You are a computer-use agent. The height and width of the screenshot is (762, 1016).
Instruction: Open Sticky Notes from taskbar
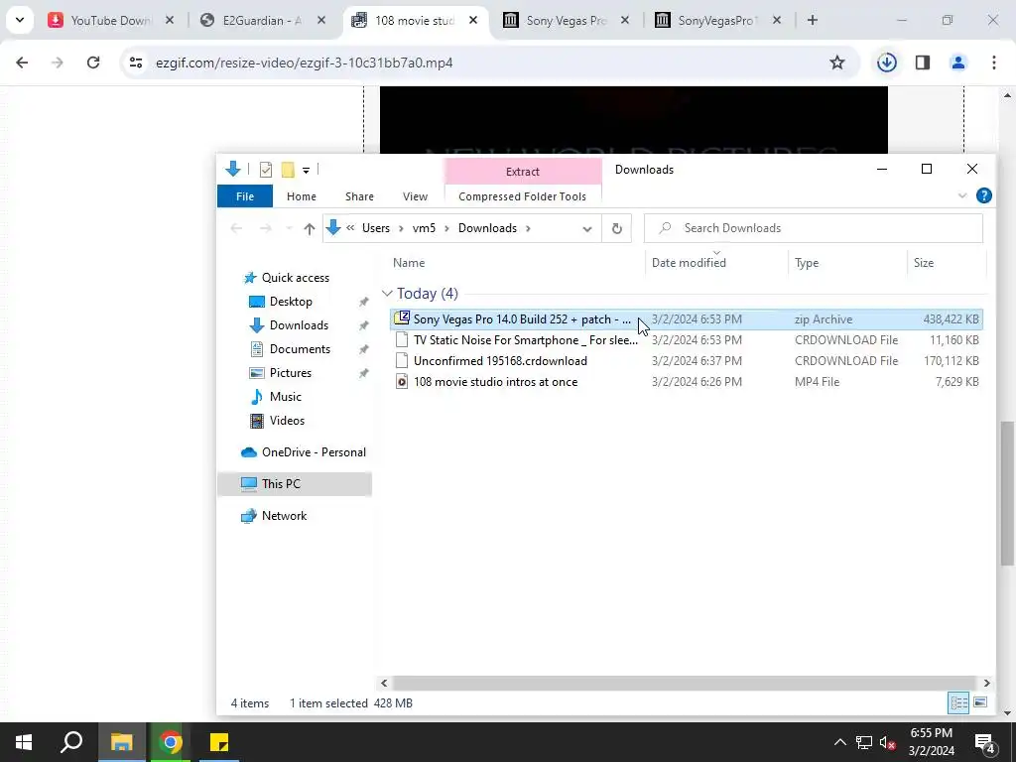tap(219, 742)
